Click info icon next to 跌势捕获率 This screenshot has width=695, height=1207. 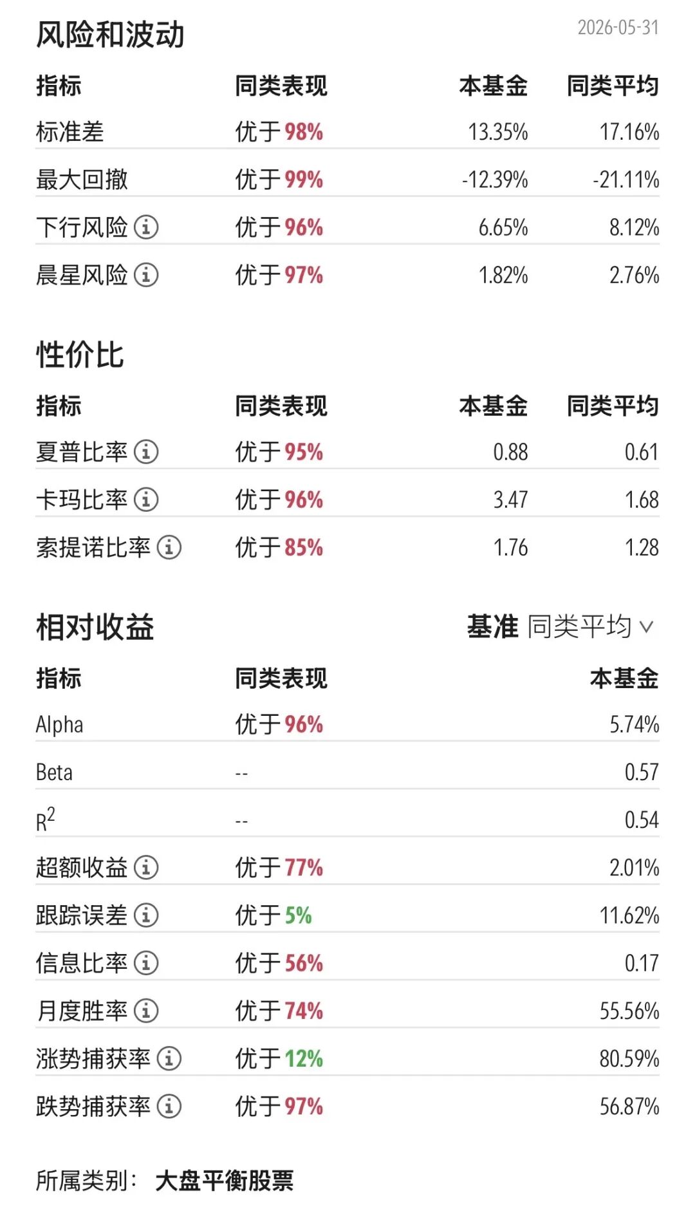pos(169,1107)
